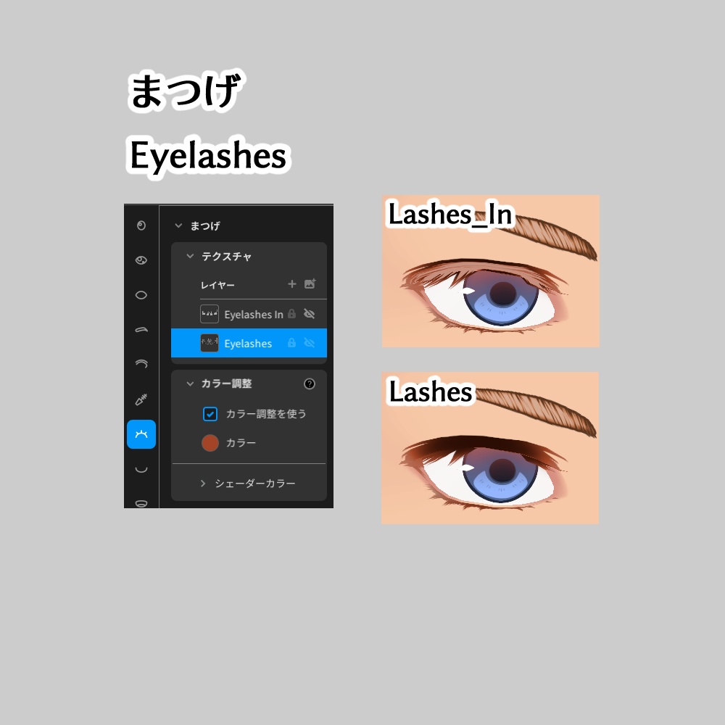Toggle visibility of Eyelashes layer
The height and width of the screenshot is (725, 725).
click(x=310, y=343)
